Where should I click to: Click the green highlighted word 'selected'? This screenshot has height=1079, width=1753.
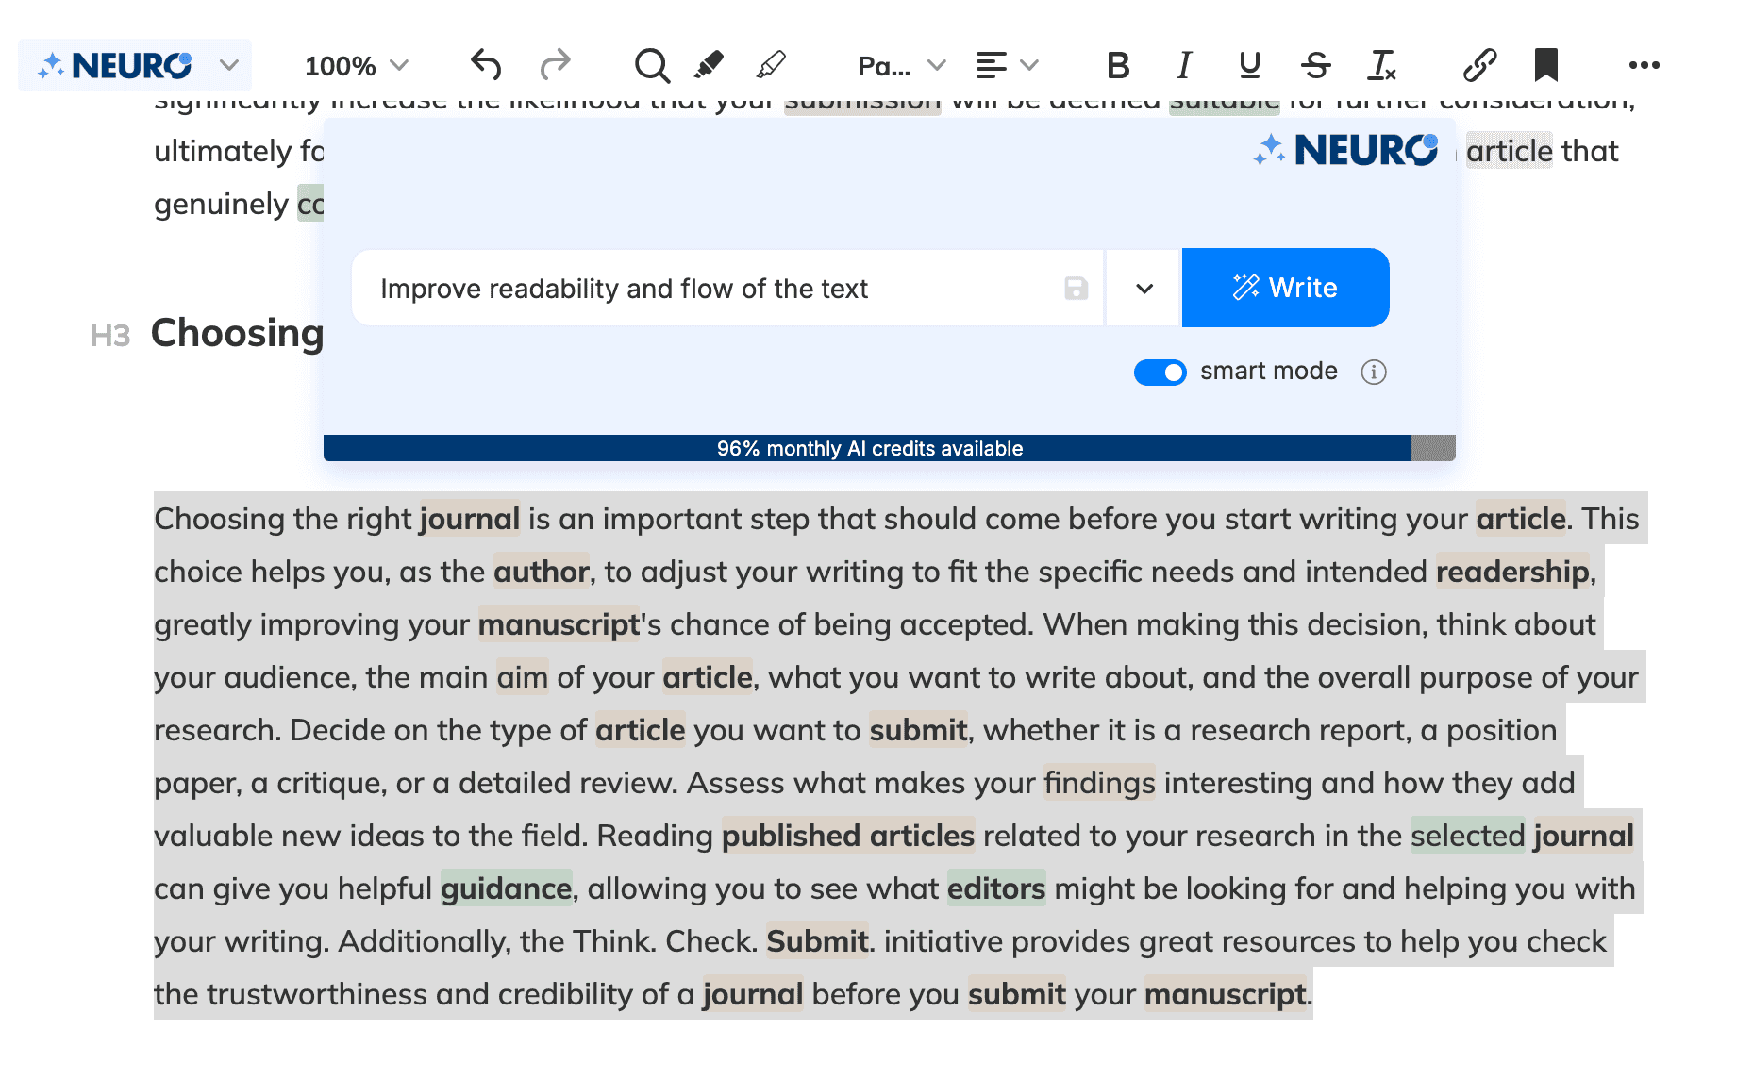pos(1467,836)
